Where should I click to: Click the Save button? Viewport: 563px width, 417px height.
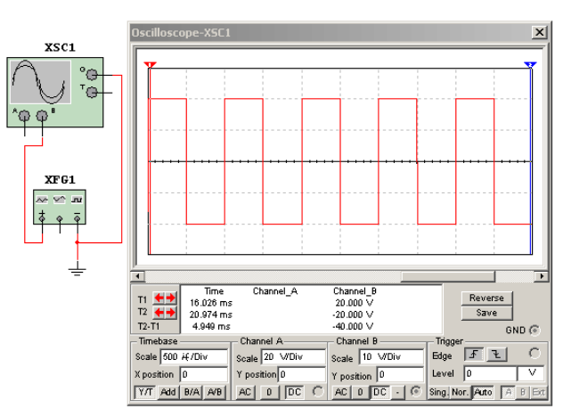pos(486,313)
